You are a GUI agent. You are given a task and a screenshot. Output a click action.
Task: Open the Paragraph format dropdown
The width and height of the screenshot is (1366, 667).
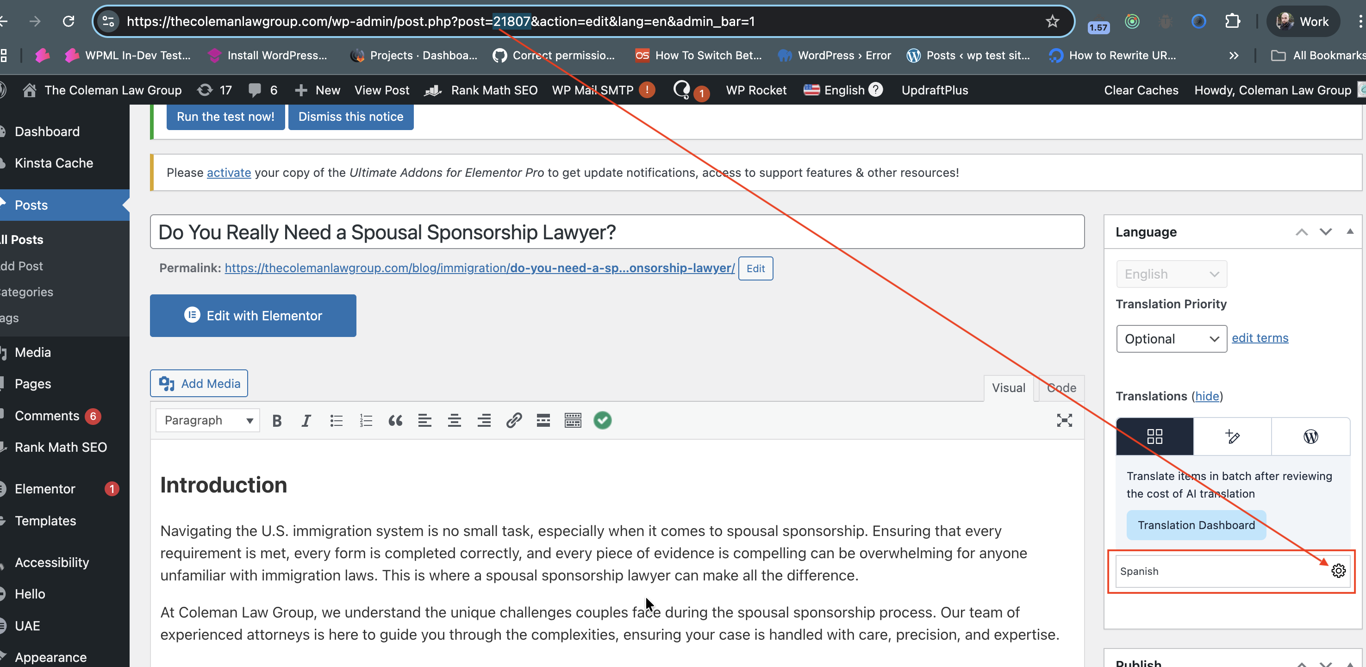pos(208,420)
